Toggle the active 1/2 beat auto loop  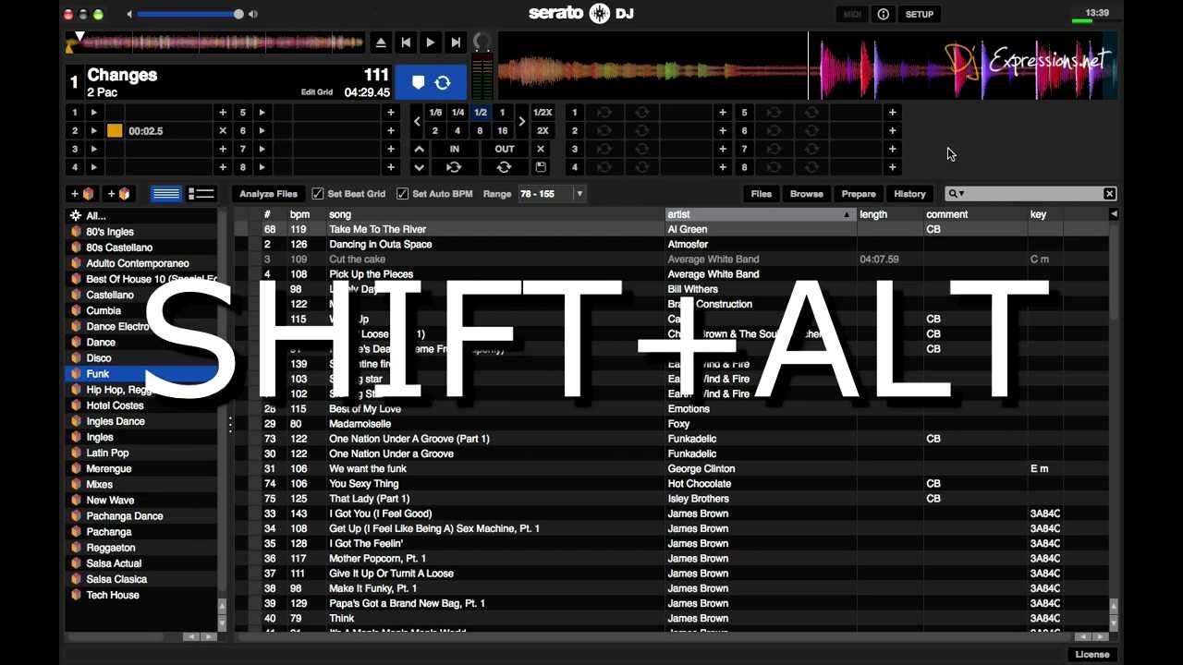pos(481,113)
